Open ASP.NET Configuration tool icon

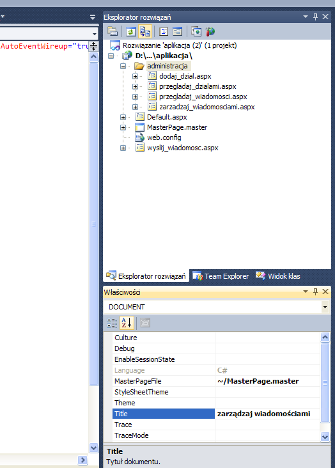point(210,31)
